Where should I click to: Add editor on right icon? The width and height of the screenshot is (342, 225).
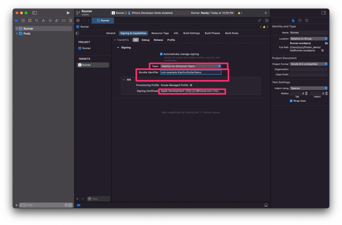coord(267,20)
